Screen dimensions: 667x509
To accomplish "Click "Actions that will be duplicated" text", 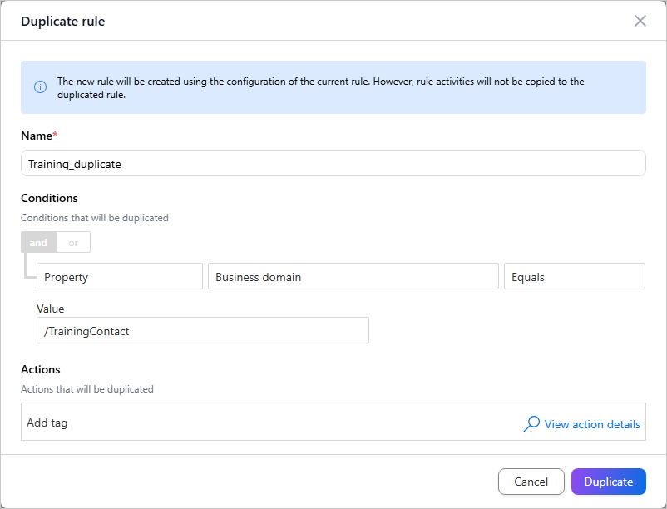I will tap(87, 389).
